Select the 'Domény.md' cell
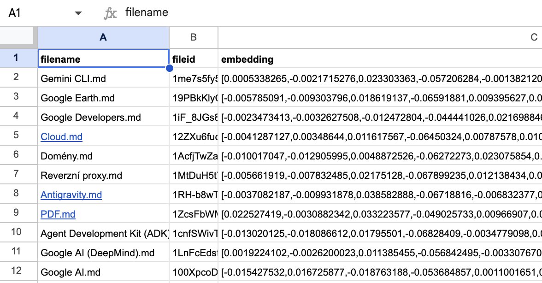Screen dimensions: 542x283 103,155
